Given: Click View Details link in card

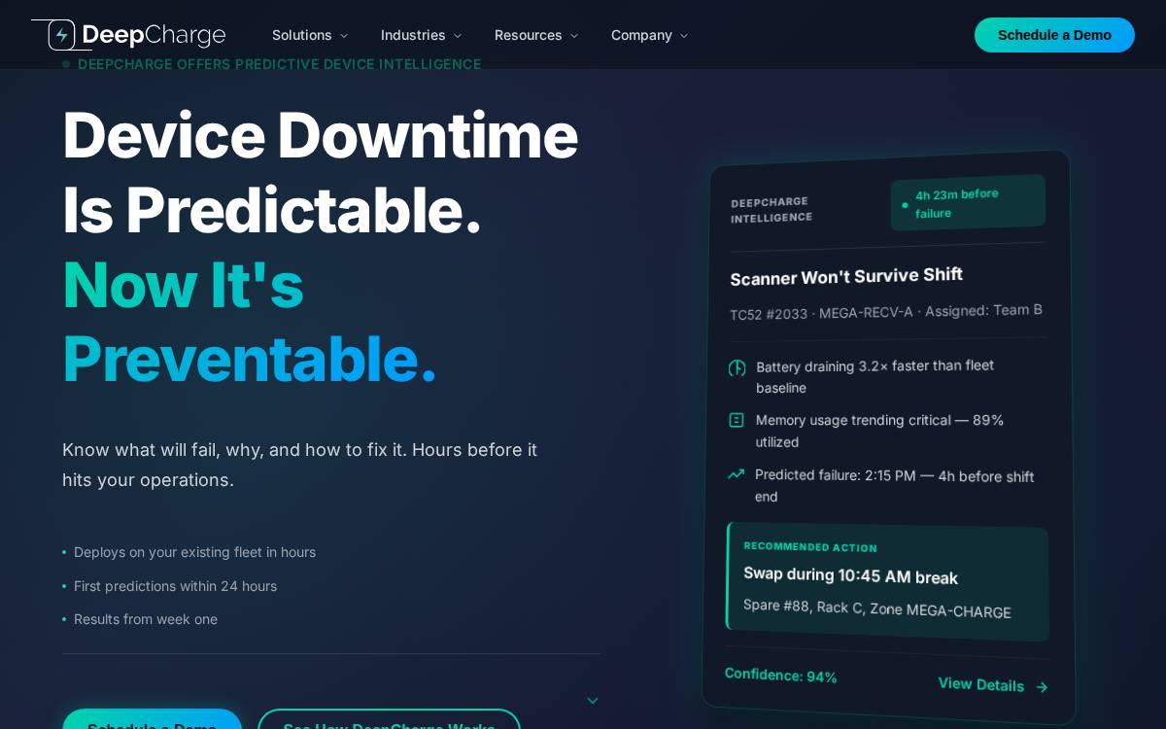Looking at the screenshot, I should 980,684.
